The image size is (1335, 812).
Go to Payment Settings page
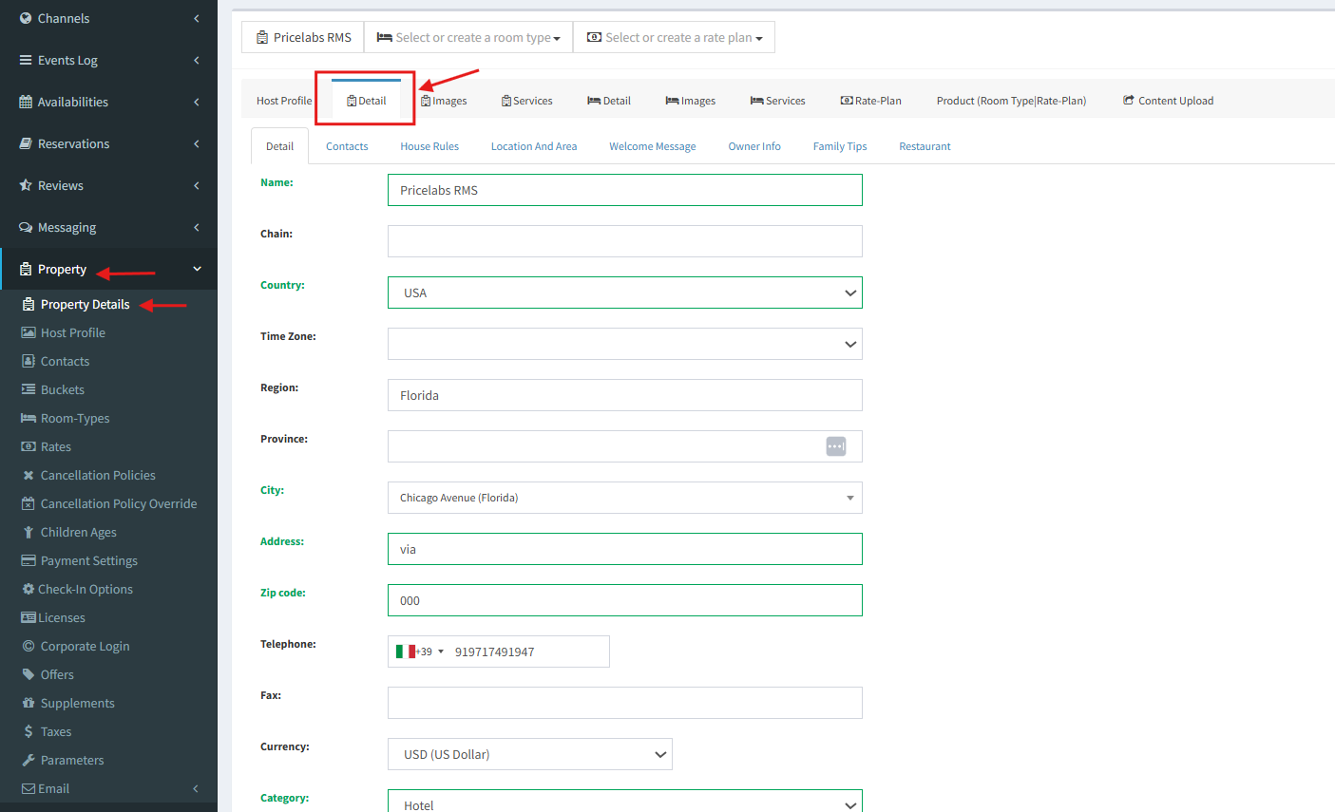[88, 560]
